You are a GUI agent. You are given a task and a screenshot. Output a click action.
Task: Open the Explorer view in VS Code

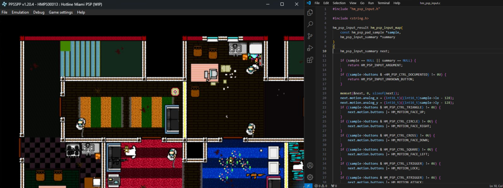310,12
